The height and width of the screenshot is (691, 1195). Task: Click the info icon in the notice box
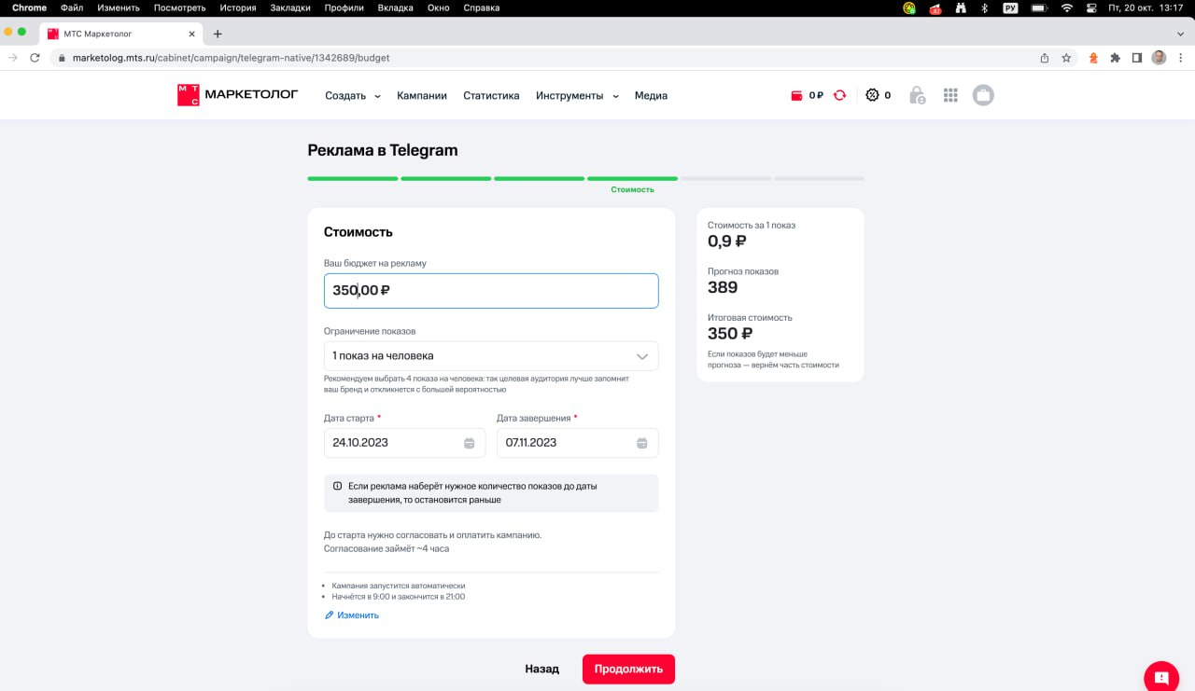coord(337,487)
